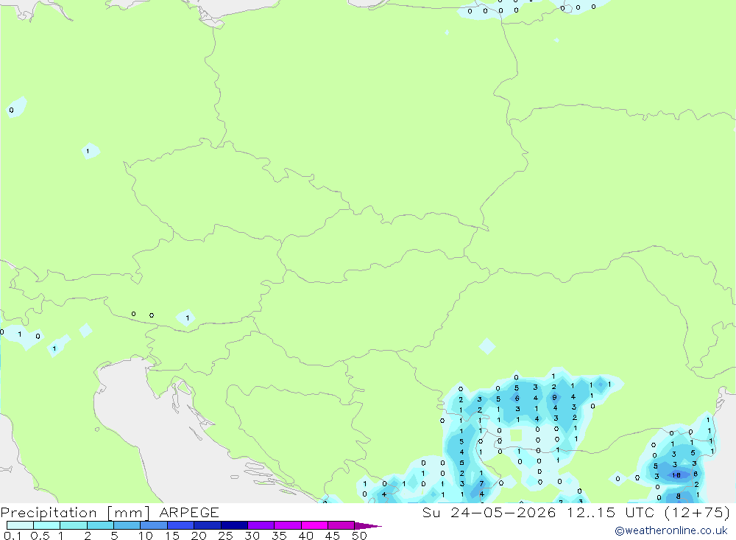This screenshot has width=736, height=540.
Task: Click the legend swatch between 0.5 and 1
Action: (47, 525)
